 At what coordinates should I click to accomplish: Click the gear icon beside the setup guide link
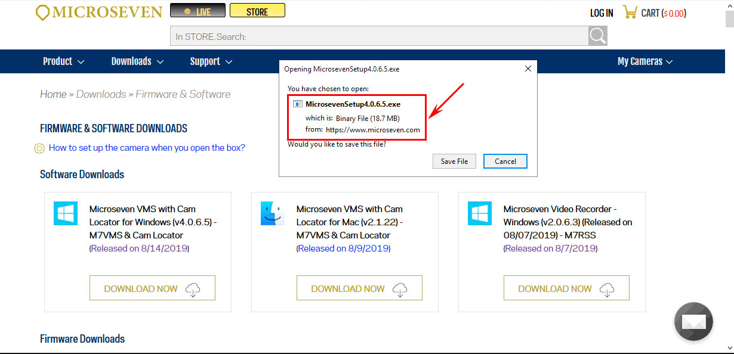[39, 148]
